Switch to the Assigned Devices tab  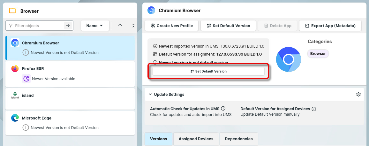[196, 139]
